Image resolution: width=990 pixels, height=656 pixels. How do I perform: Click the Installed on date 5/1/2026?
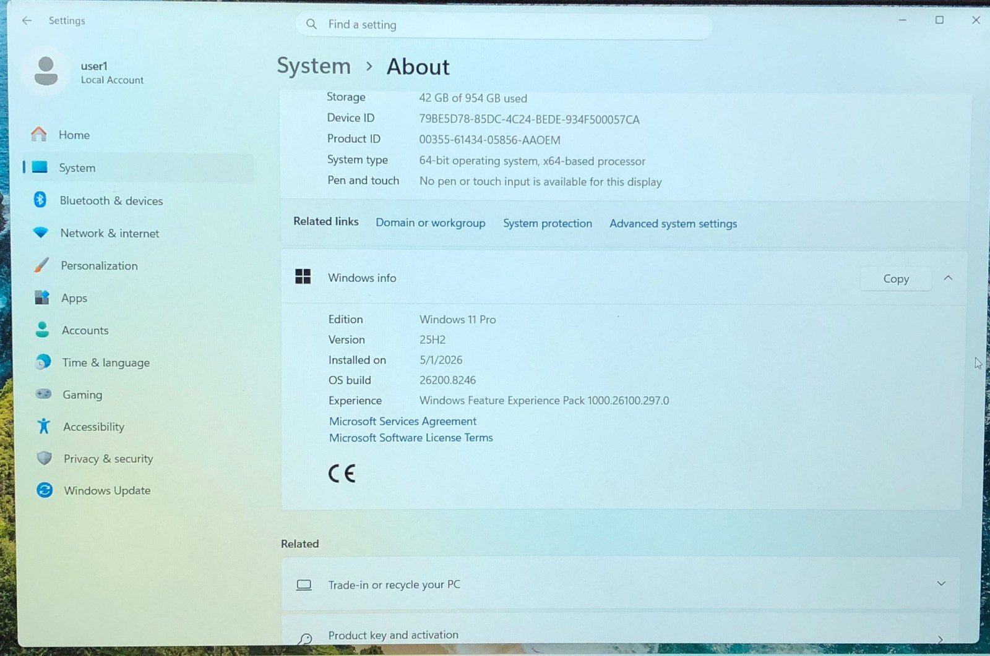click(x=441, y=360)
